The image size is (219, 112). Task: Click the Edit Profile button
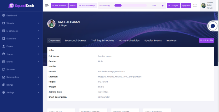pyautogui.click(x=206, y=40)
